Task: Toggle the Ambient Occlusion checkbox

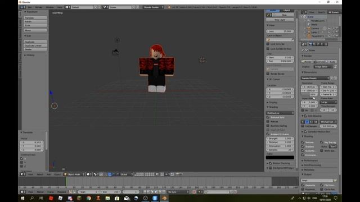Action: pos(268,134)
